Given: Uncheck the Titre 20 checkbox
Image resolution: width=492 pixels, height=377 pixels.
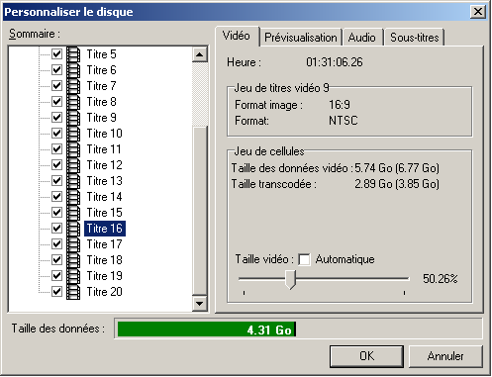Looking at the screenshot, I should [56, 291].
